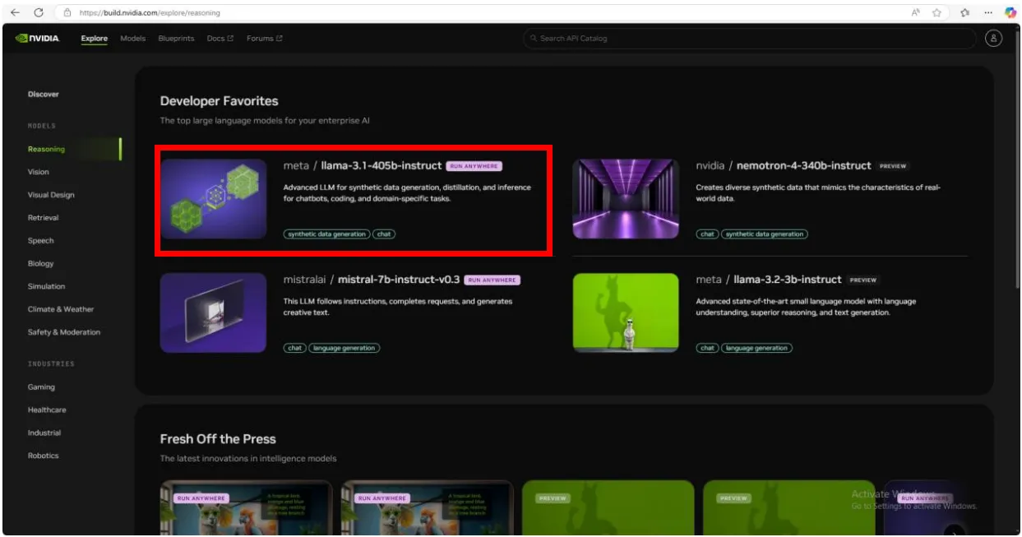Select Vision in the sidebar
Image resolution: width=1022 pixels, height=537 pixels.
[x=39, y=172]
